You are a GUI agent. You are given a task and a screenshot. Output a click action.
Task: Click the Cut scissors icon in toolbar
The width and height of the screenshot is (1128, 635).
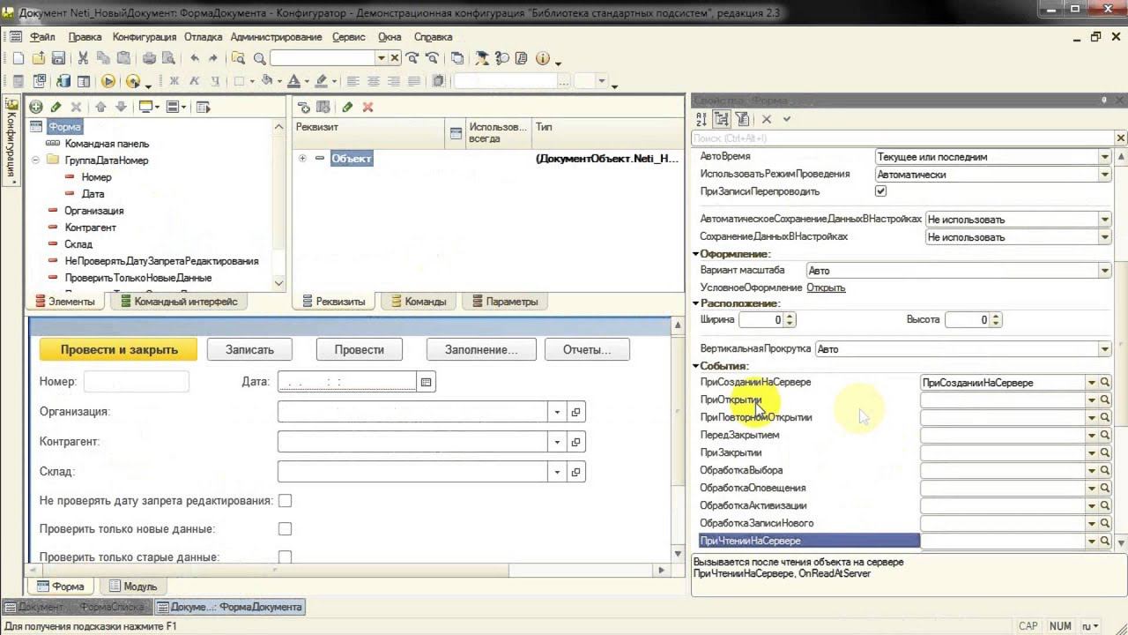[x=83, y=58]
